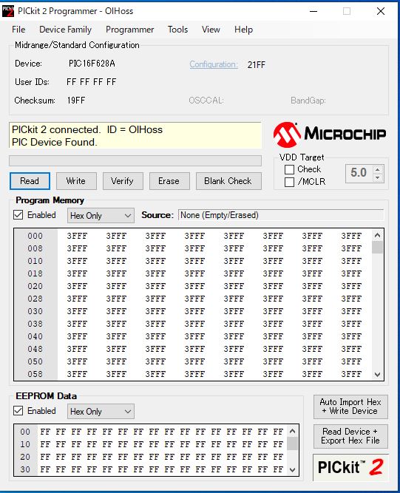
Task: Open the Device Family menu
Action: (x=65, y=30)
